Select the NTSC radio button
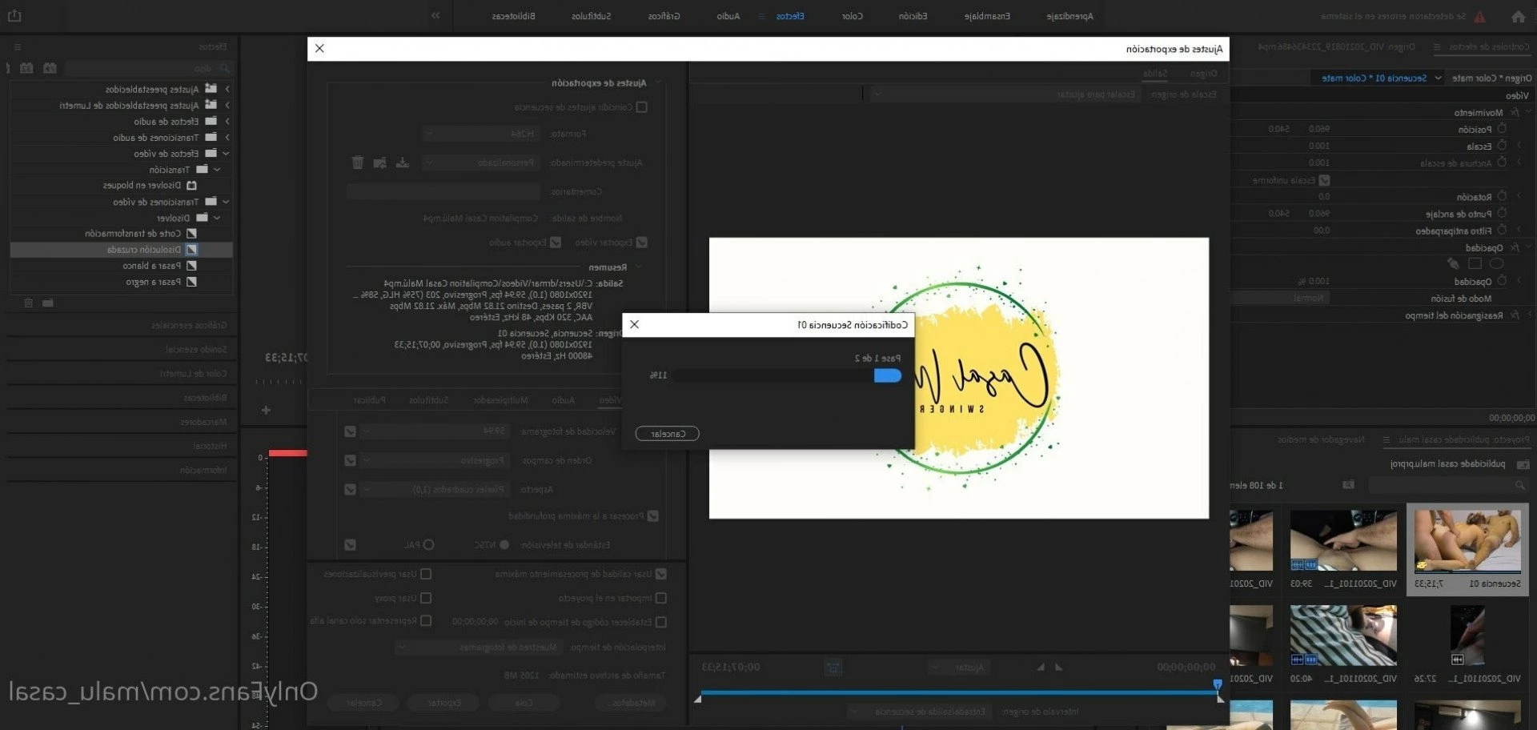 504,545
